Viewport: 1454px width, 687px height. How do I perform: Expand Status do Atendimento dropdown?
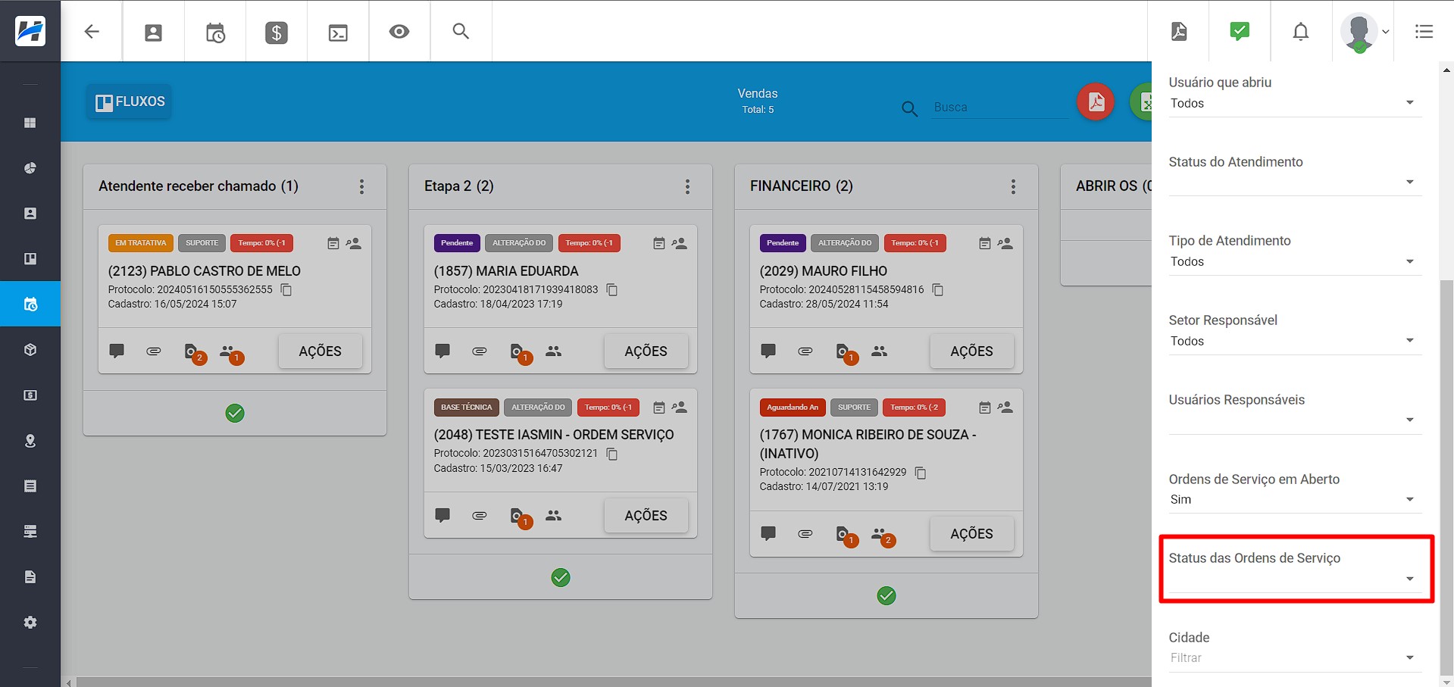tap(1294, 183)
